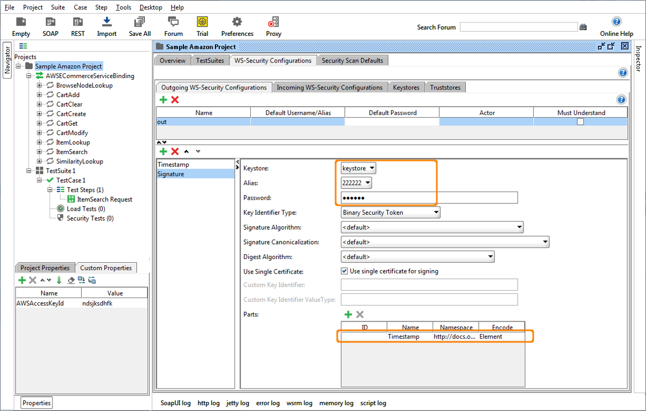This screenshot has width=646, height=411.
Task: Switch to the Project Properties tab
Action: [x=45, y=268]
